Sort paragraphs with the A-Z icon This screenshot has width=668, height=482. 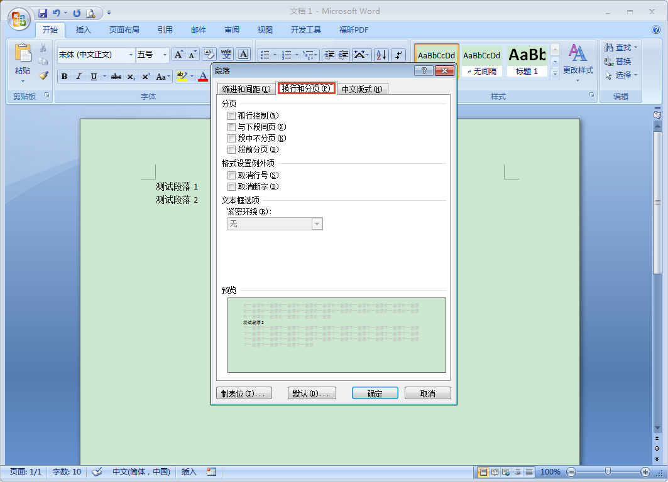point(381,55)
